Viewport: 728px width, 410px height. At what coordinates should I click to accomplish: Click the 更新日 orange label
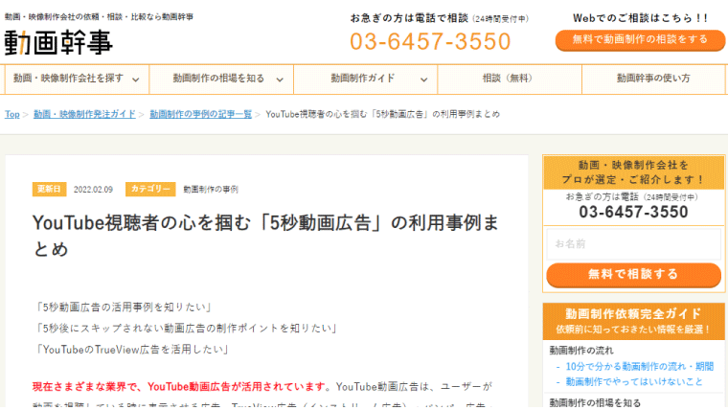click(x=49, y=189)
